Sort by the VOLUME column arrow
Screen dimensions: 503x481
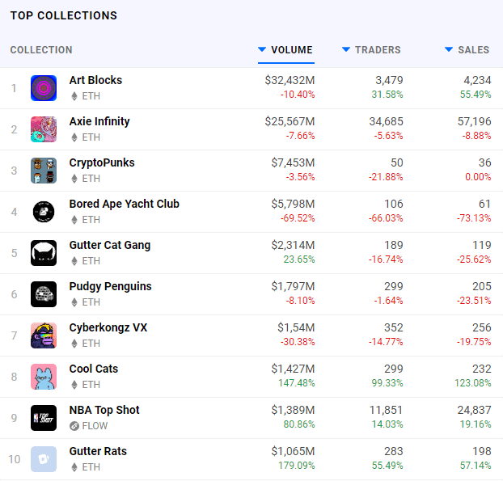262,49
